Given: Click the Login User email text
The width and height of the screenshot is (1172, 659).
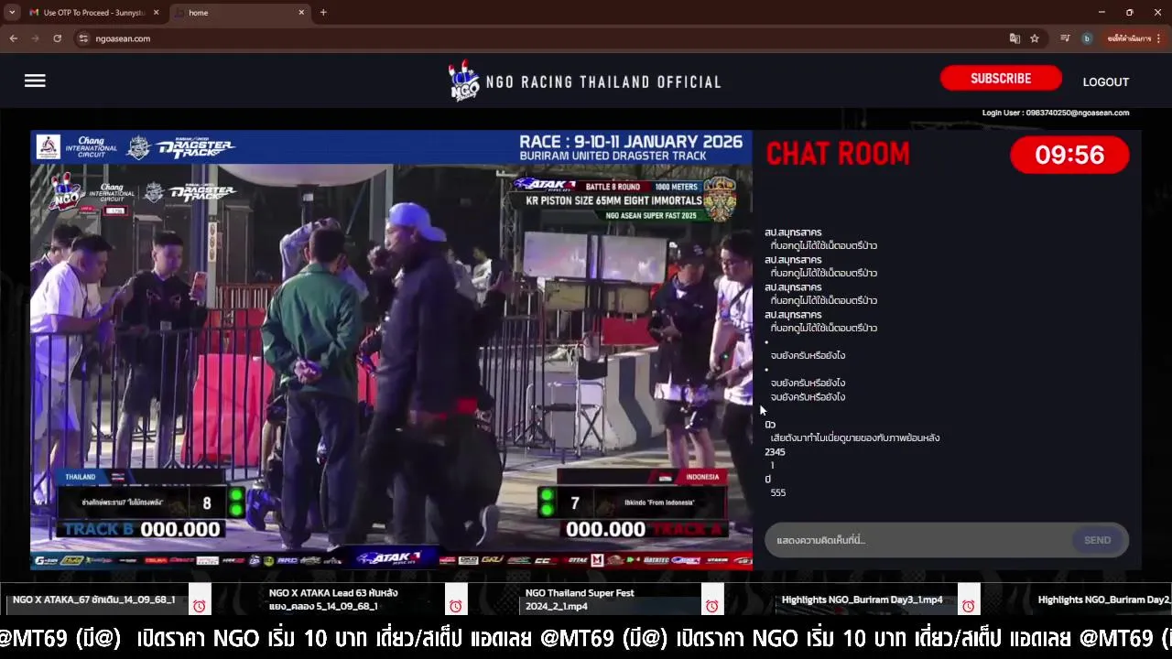Looking at the screenshot, I should (x=1055, y=113).
